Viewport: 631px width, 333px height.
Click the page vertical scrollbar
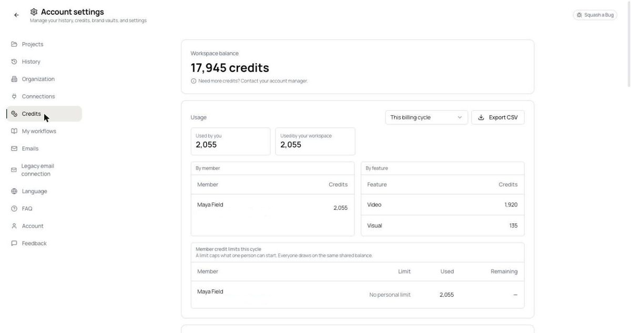point(628,43)
